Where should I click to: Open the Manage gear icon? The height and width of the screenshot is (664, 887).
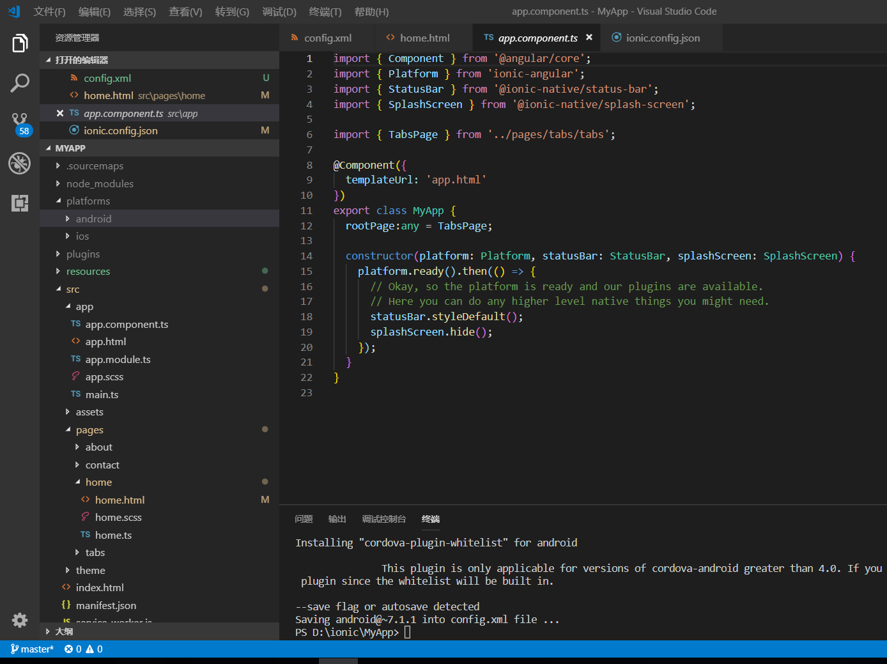[20, 620]
